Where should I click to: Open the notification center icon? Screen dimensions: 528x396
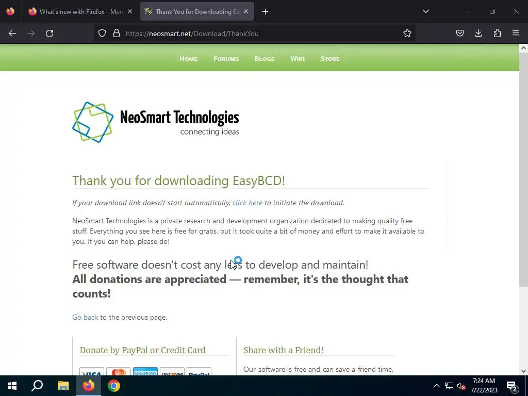coord(511,386)
